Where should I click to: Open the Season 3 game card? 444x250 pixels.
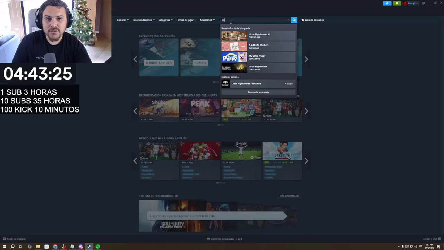coord(282,160)
